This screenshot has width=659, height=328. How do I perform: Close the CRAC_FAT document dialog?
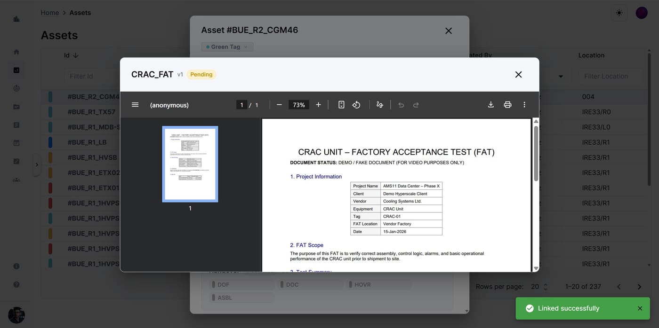(518, 74)
